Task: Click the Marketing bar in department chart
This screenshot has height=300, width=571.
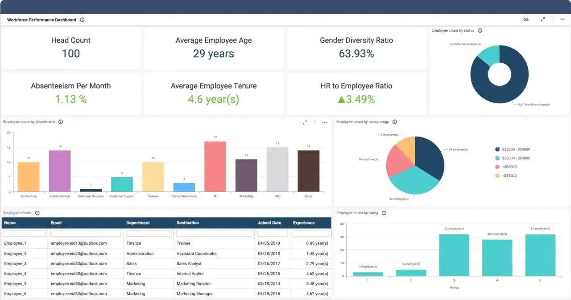Action: 246,175
